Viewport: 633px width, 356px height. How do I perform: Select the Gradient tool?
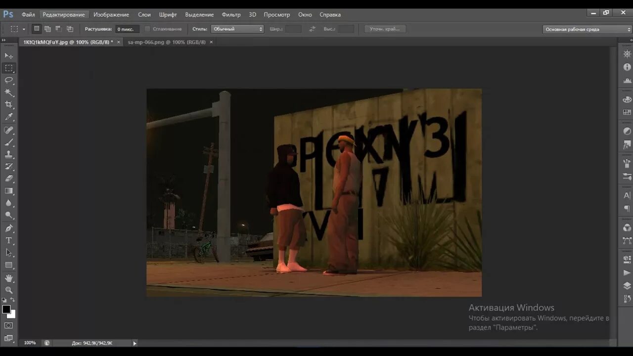coord(9,191)
